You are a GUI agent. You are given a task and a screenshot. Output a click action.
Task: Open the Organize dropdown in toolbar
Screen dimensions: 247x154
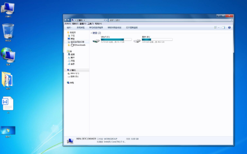(x=70, y=28)
